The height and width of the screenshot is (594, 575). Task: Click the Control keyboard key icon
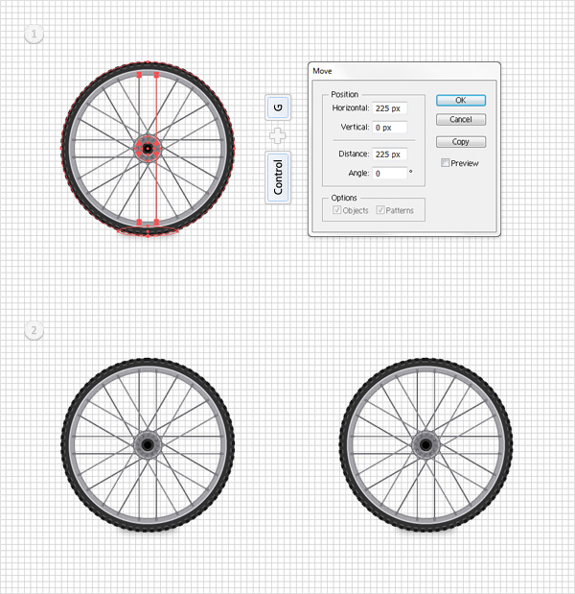278,178
